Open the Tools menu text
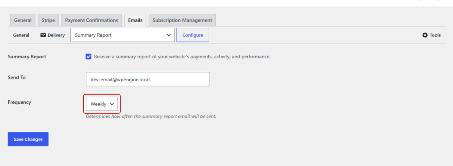Image resolution: width=453 pixels, height=166 pixels. coord(435,35)
